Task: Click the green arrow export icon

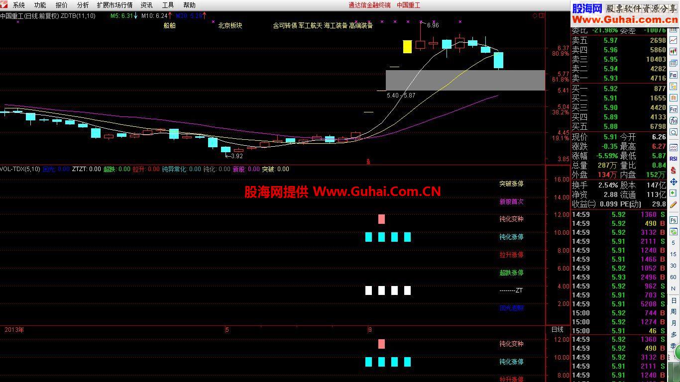Action: 674,193
